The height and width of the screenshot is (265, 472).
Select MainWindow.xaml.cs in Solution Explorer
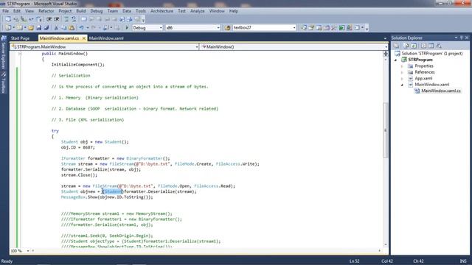pyautogui.click(x=441, y=91)
